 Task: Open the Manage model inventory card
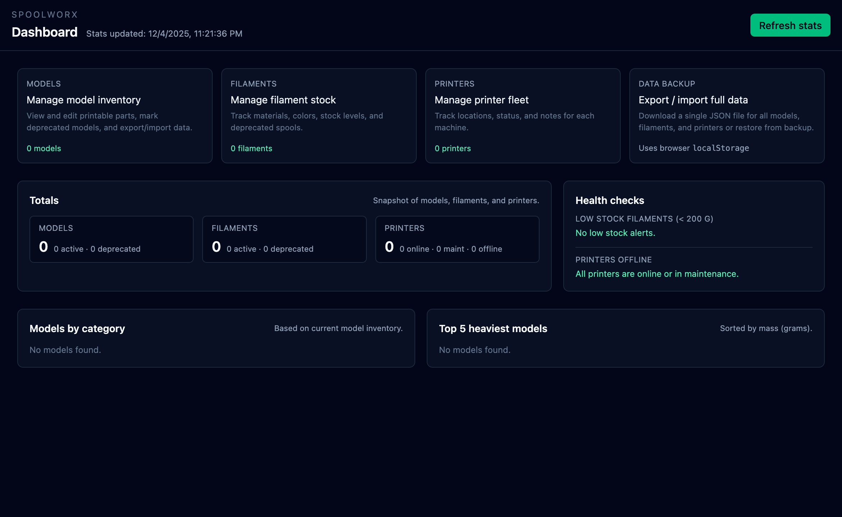click(84, 100)
